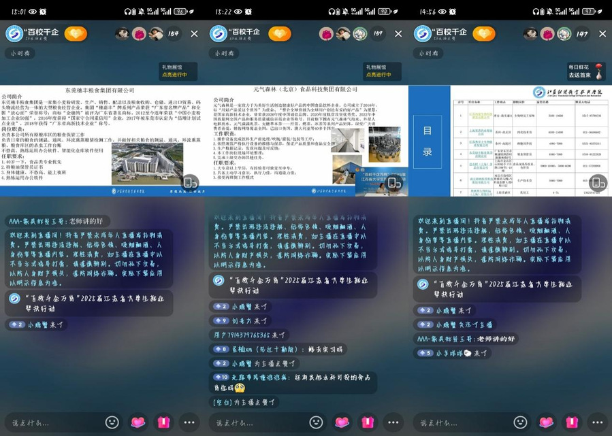Image resolution: width=612 pixels, height=436 pixels.
Task: Open the 礼物展馆 banner in the 15:01 screenshot
Action: (x=178, y=71)
